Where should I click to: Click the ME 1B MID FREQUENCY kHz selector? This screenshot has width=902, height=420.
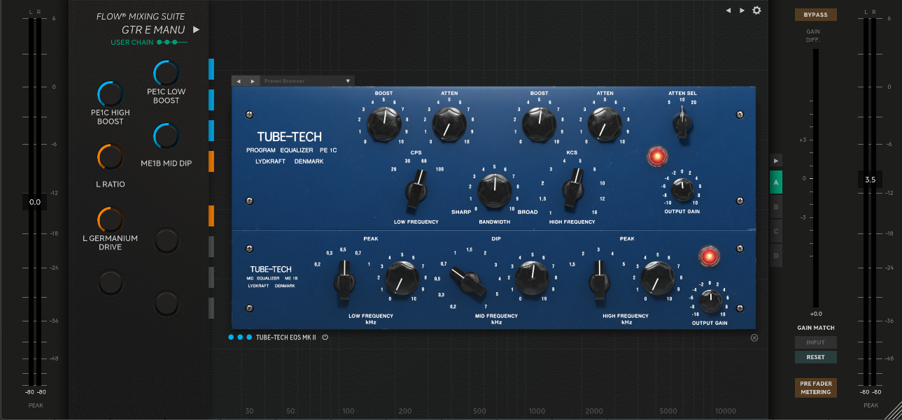tap(467, 282)
